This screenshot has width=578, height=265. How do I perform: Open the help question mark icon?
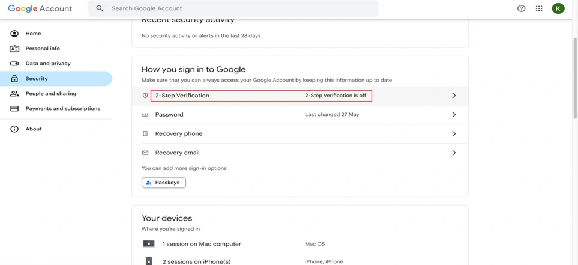point(521,8)
